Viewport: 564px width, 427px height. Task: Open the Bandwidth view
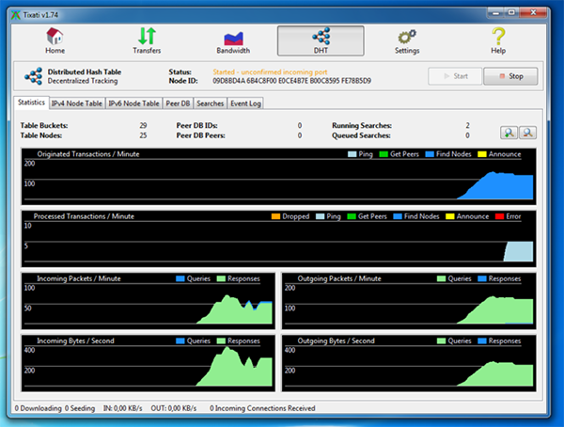(233, 40)
